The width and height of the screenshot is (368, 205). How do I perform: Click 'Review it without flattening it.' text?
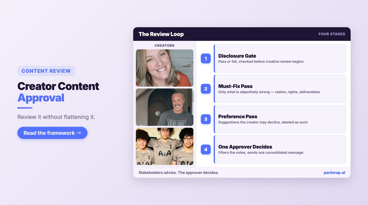56,117
